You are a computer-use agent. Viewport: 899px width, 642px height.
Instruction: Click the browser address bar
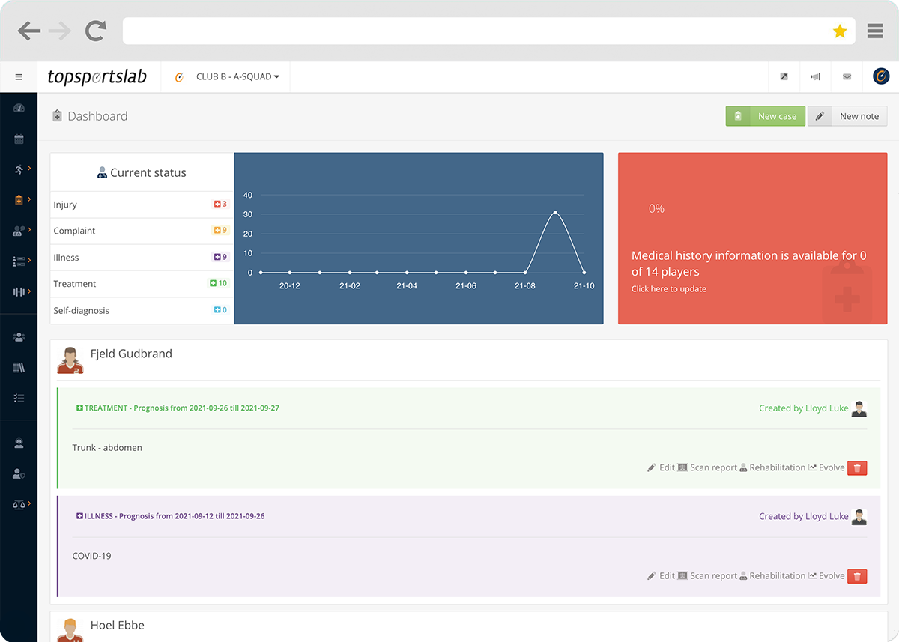[488, 31]
